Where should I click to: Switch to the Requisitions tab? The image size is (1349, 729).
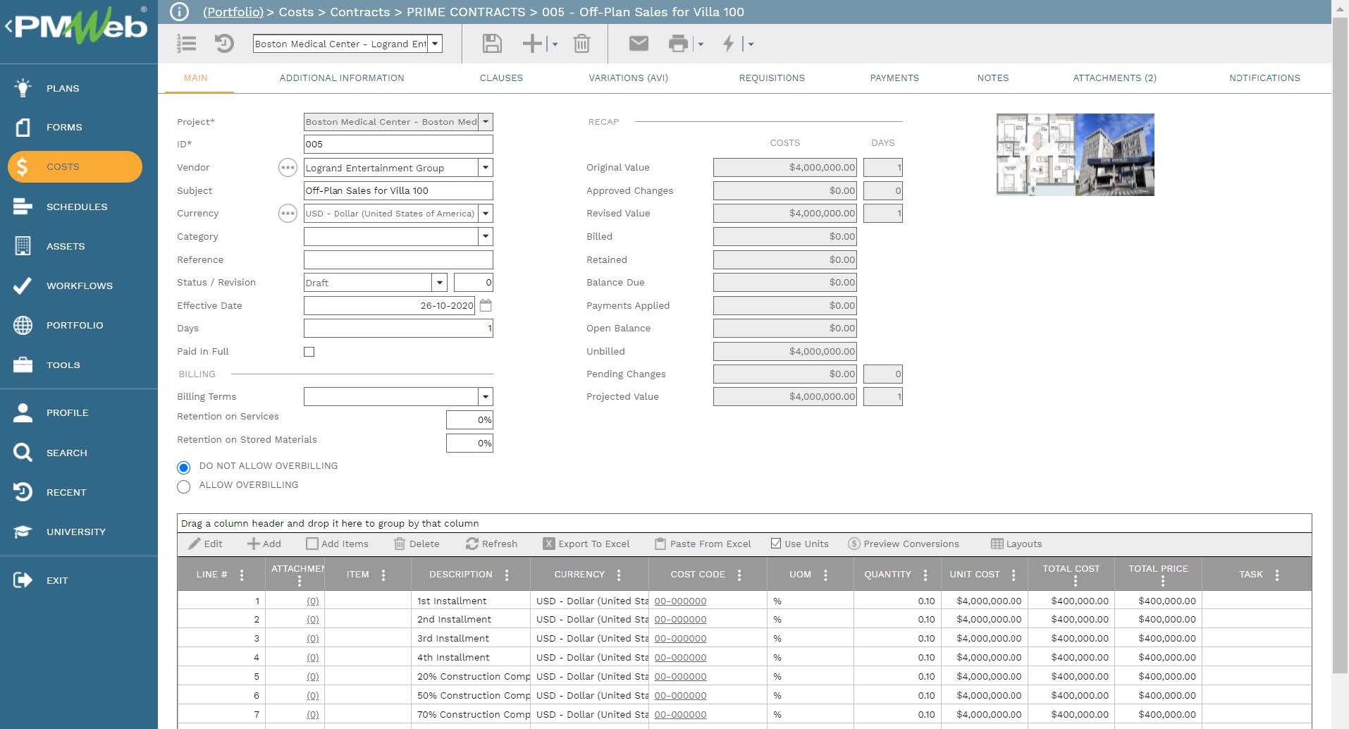771,78
